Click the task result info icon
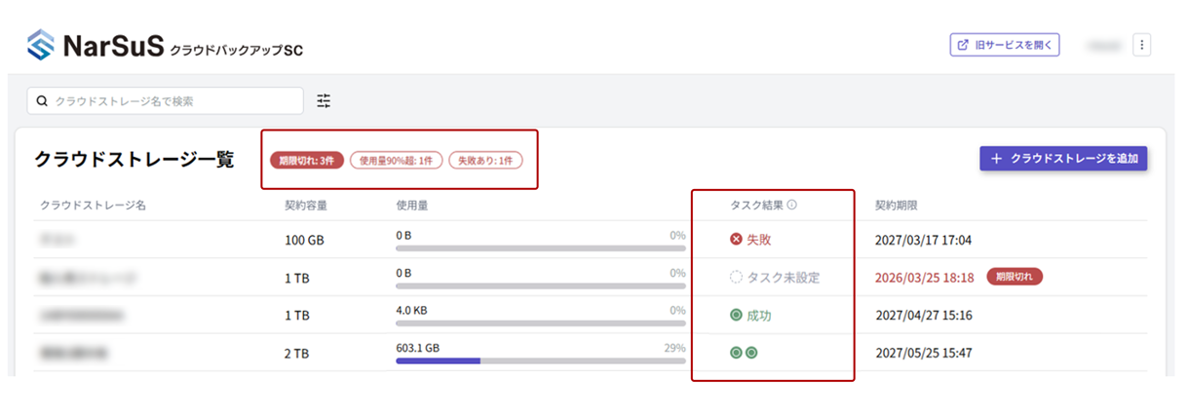The height and width of the screenshot is (416, 1189). (791, 206)
